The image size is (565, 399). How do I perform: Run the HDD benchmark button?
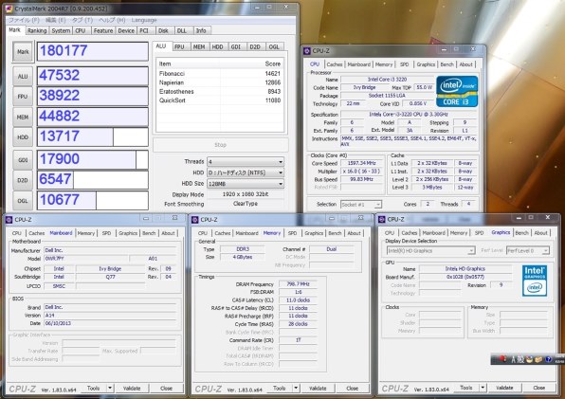[x=23, y=137]
